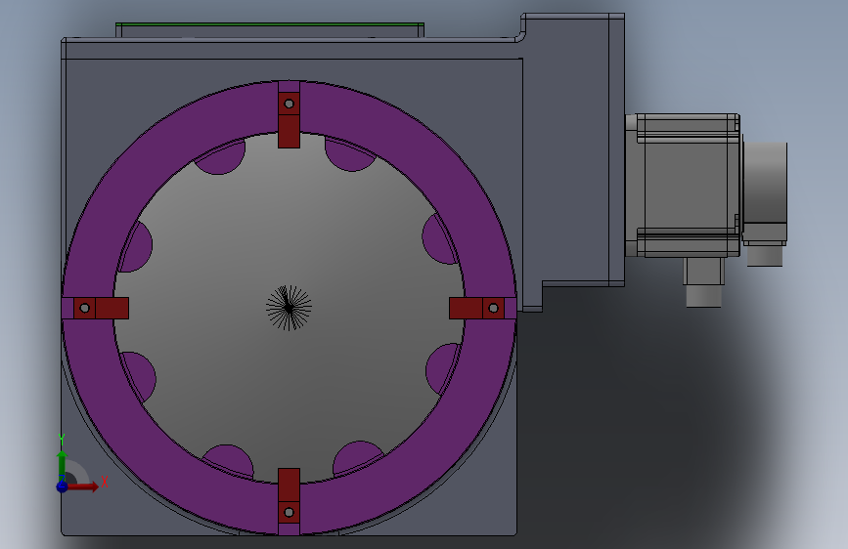Click the blue Z axis ball on the triad

[x=63, y=486]
